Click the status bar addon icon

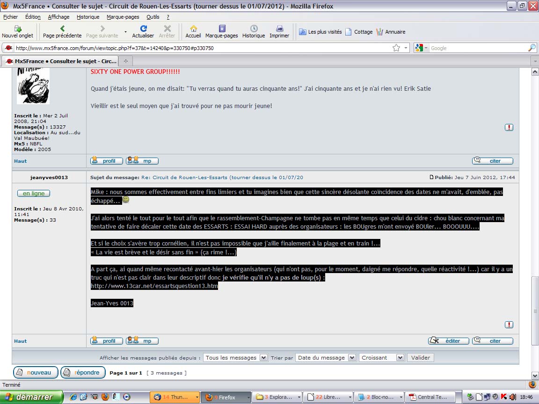[x=532, y=384]
